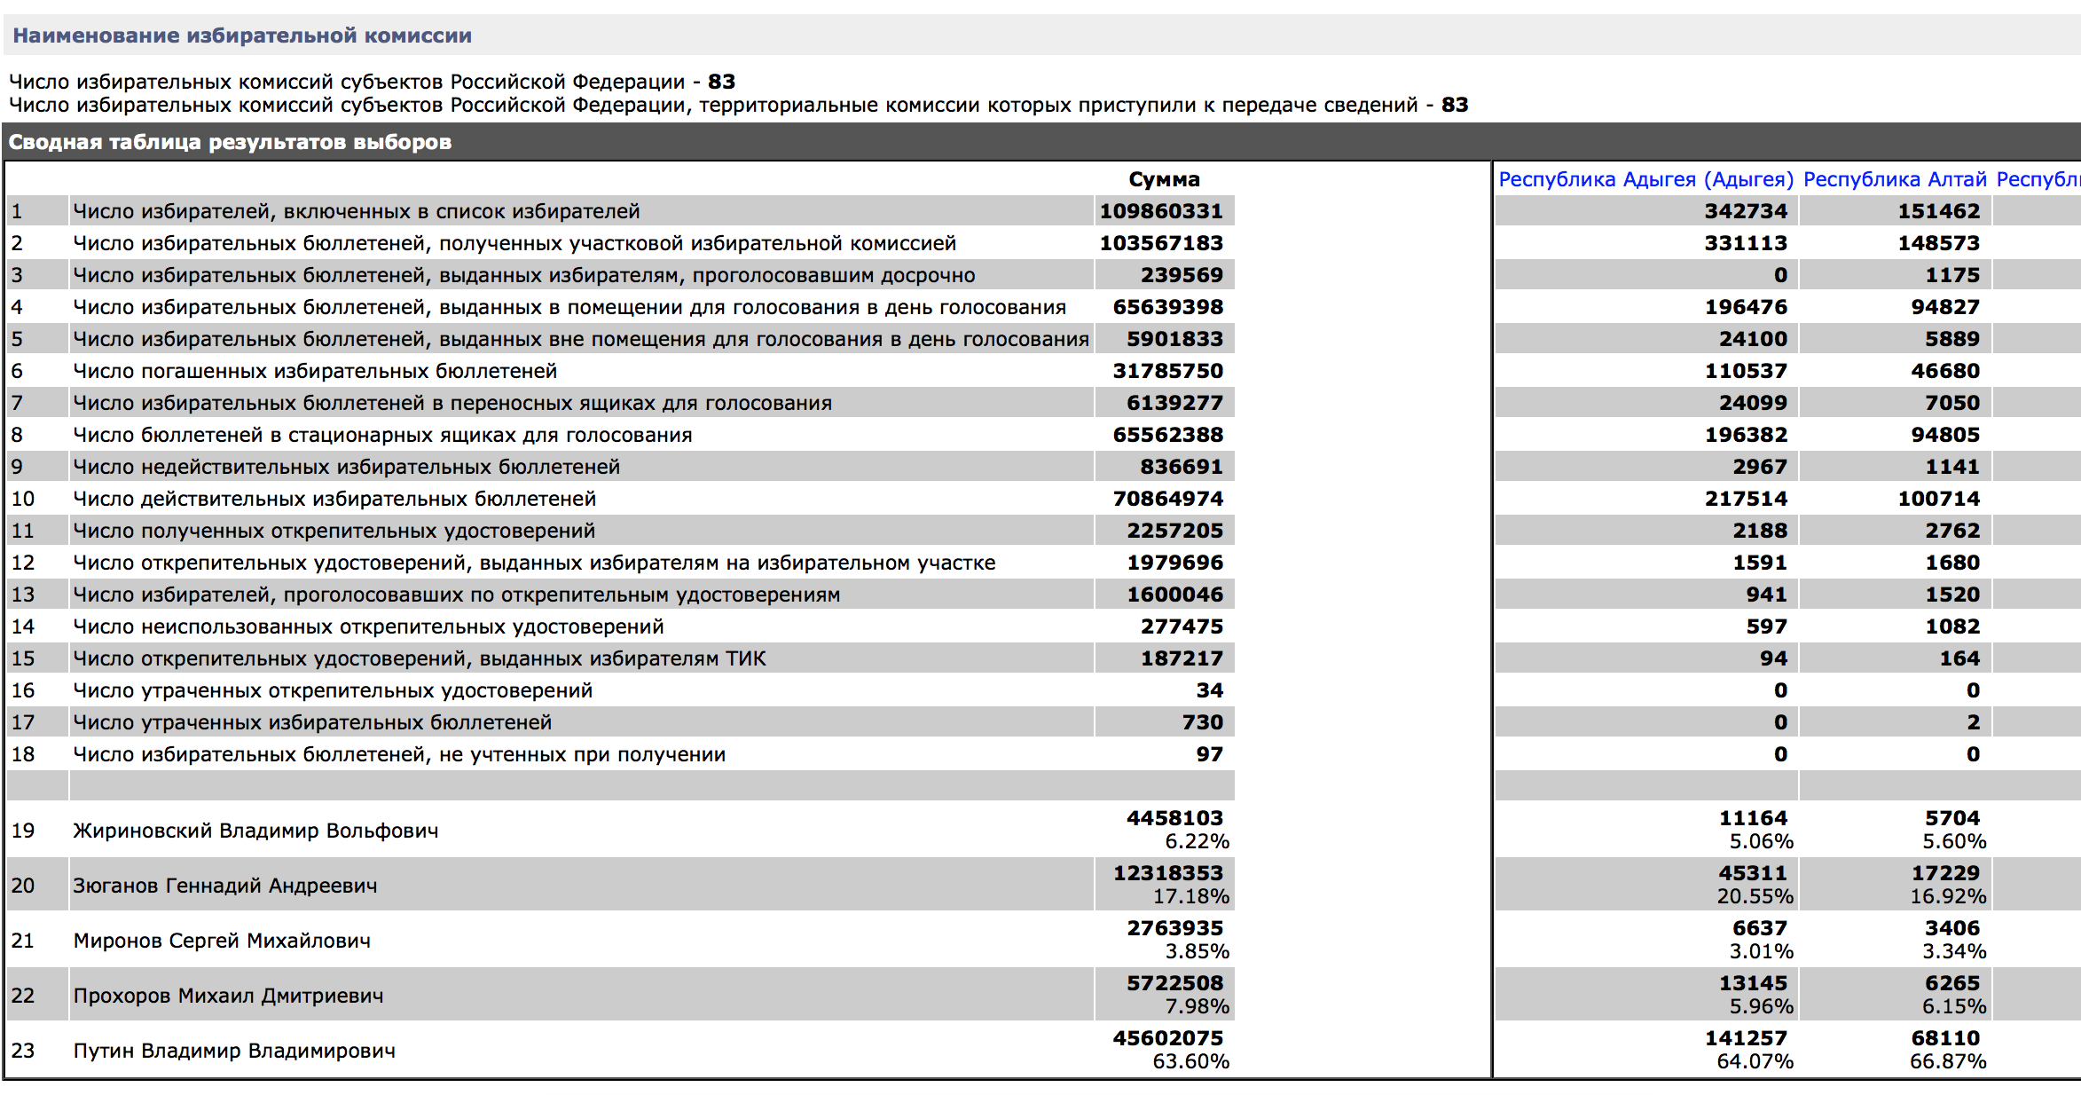The image size is (2081, 1095).
Task: Open the Республика Алтай link
Action: point(1895,179)
